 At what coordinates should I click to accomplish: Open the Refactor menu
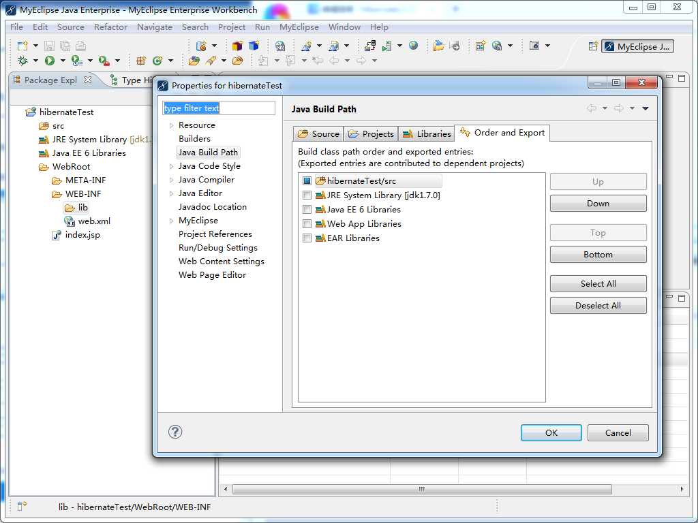tap(111, 27)
